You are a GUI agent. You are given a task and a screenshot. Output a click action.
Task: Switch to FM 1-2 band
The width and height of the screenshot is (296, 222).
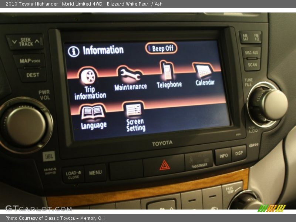(x=256, y=37)
